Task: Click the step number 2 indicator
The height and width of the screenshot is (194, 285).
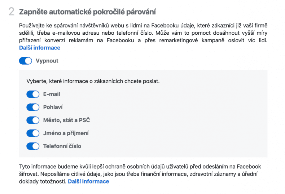Action: [11, 12]
